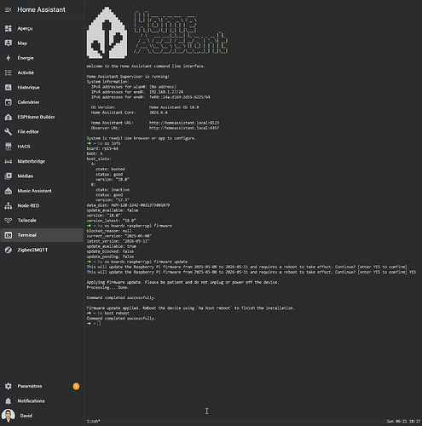Focus the terminal command prompt

[x=99, y=324]
